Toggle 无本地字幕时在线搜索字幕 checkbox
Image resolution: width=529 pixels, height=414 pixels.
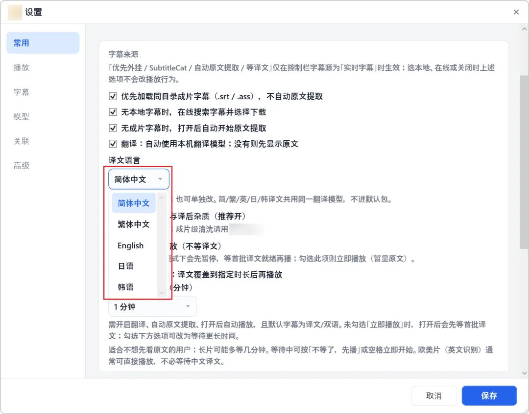point(113,112)
